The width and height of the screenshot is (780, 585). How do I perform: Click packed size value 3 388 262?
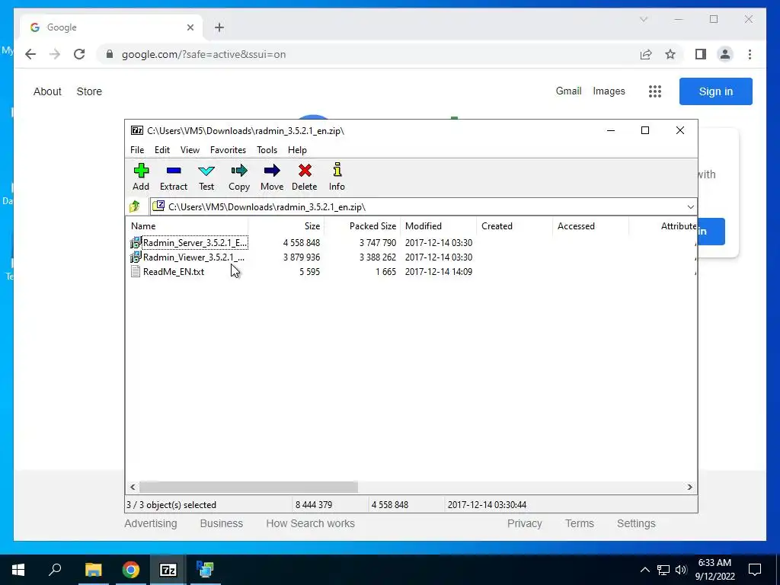click(x=378, y=257)
